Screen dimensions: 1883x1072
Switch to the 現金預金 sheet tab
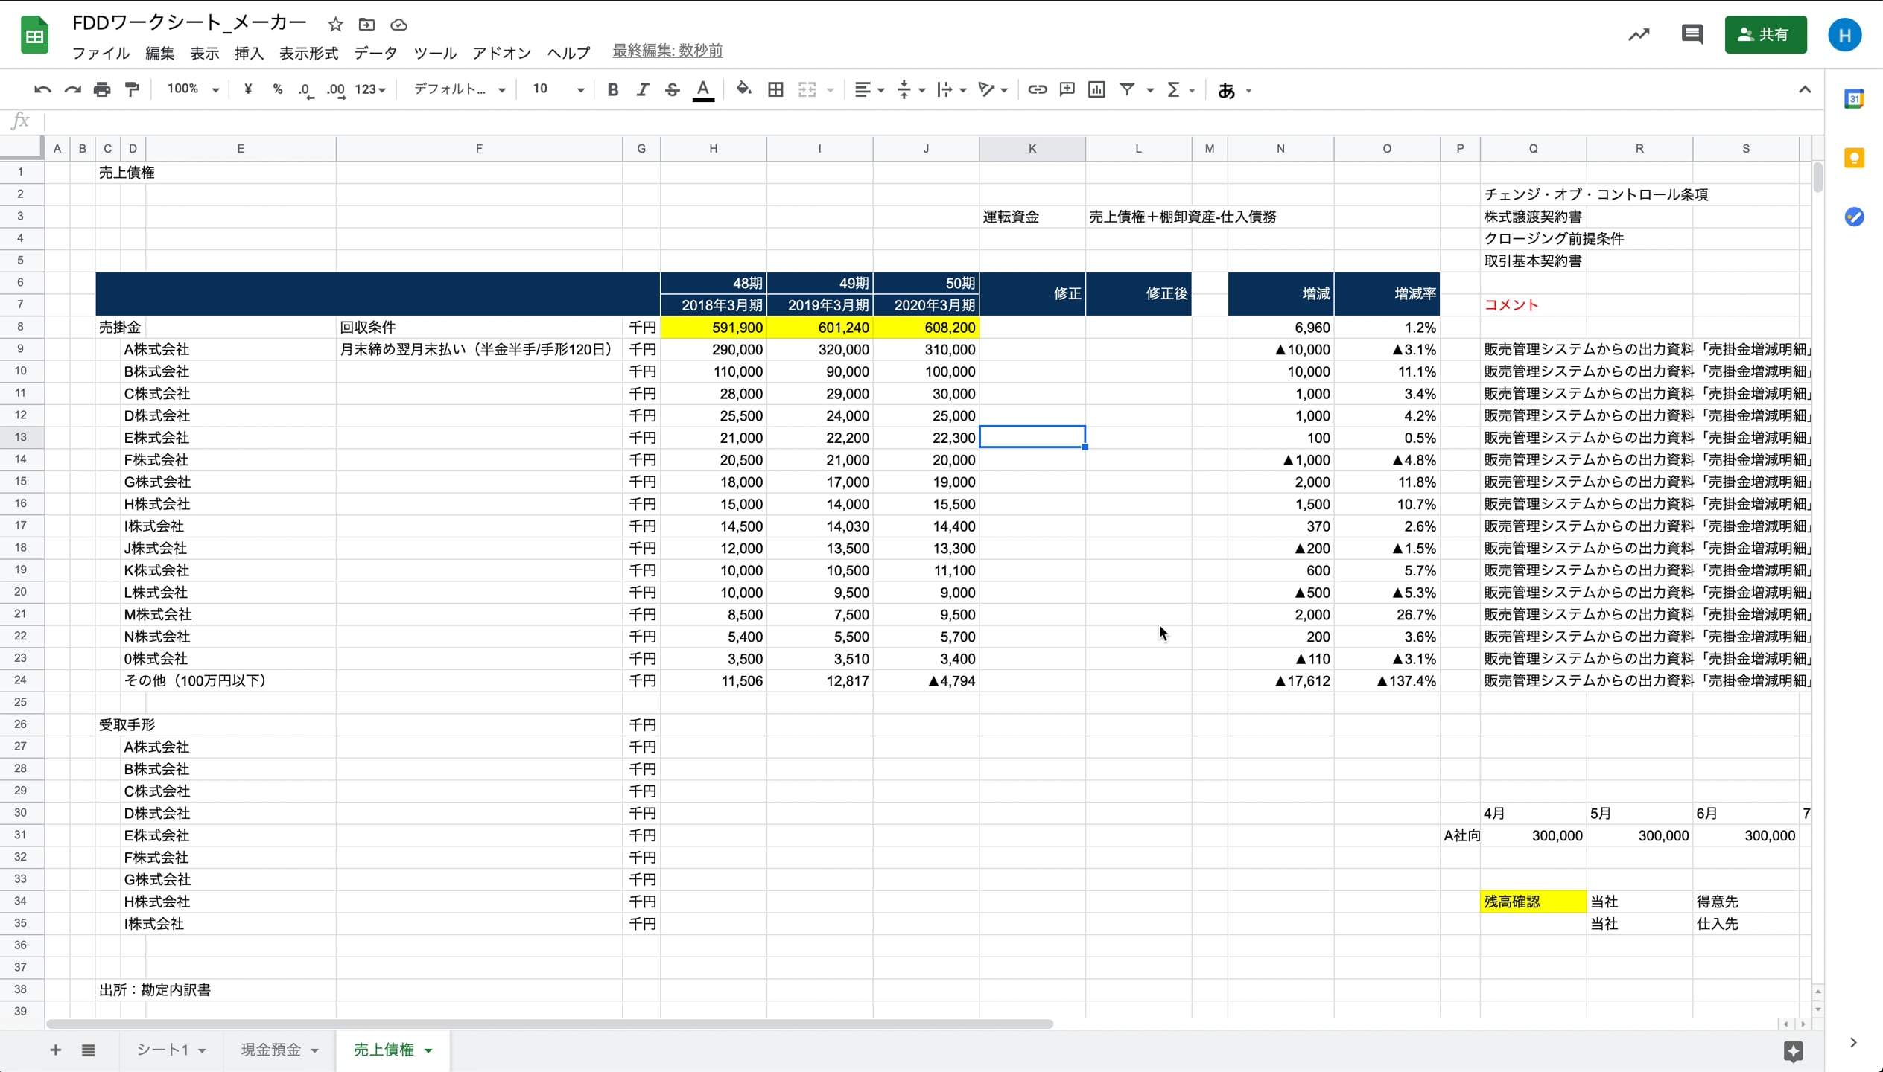click(x=270, y=1050)
